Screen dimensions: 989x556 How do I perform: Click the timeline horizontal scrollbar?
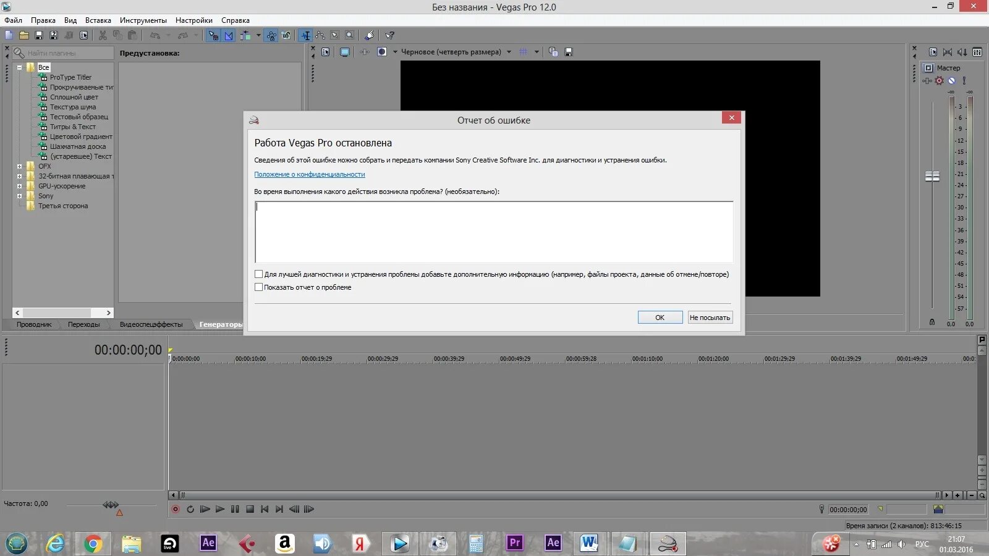coord(559,495)
